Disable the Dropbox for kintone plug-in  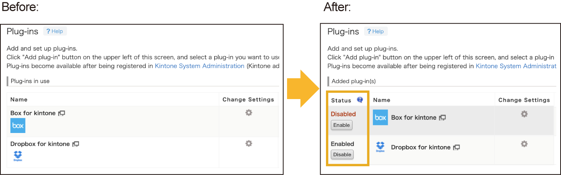(342, 155)
